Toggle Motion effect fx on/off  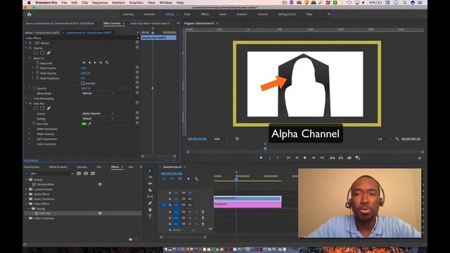[x=30, y=43]
